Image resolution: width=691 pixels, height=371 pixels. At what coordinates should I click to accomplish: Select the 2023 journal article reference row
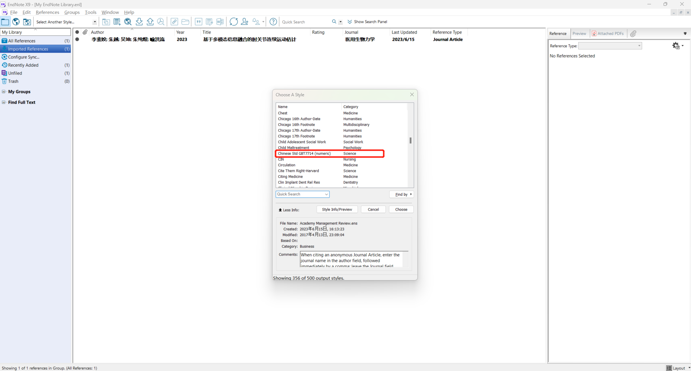(270, 40)
